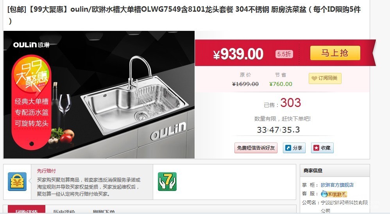Click the heart icon in 订阅同类
Viewport: 390px width, 214px height.
point(314,78)
